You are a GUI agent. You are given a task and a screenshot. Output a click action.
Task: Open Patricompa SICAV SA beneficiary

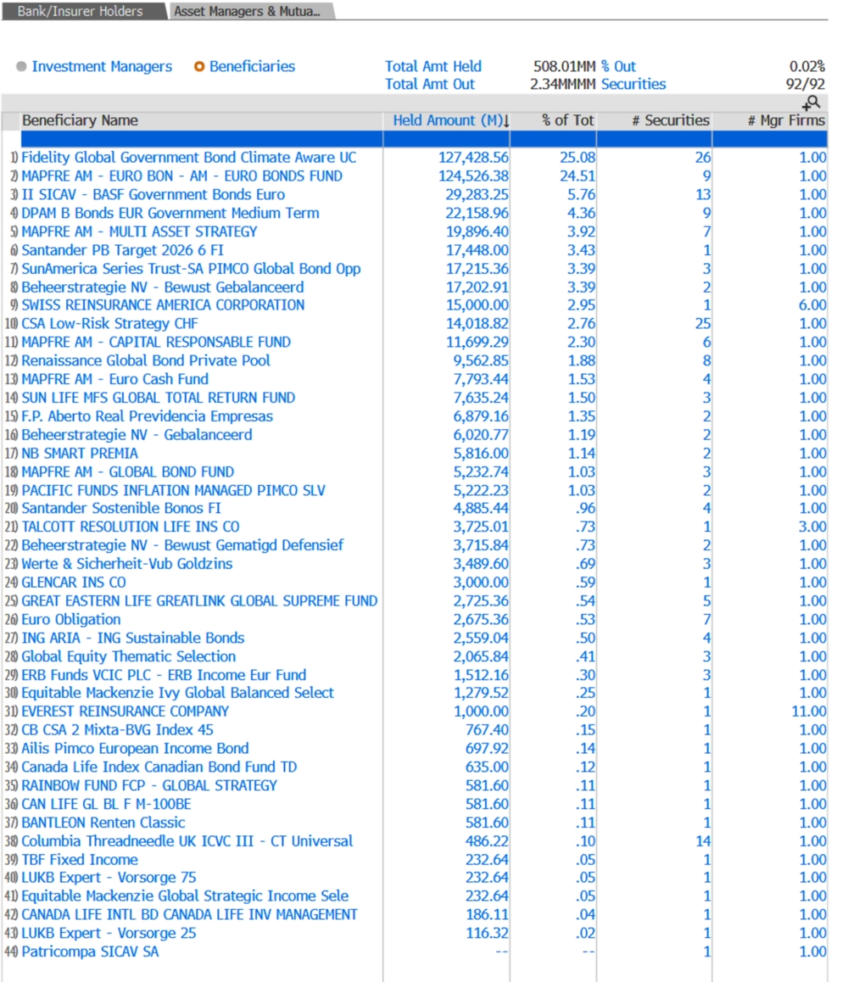[x=89, y=951]
